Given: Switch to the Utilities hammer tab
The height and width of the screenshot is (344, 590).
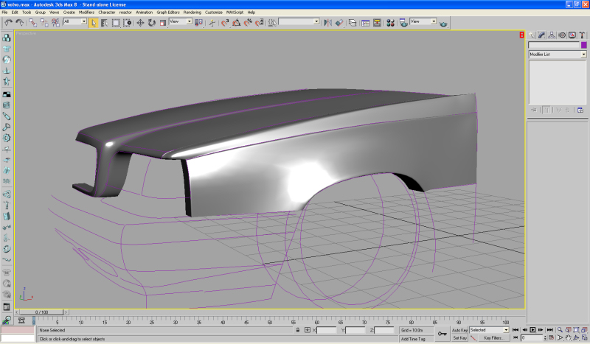Looking at the screenshot, I should tap(582, 35).
